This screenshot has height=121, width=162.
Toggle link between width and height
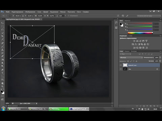coord(45,16)
